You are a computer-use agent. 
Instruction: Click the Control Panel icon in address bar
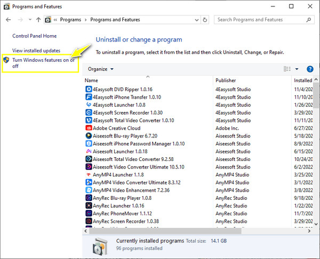click(x=48, y=20)
